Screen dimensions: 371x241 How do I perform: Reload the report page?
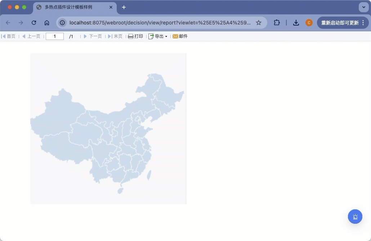[x=34, y=23]
